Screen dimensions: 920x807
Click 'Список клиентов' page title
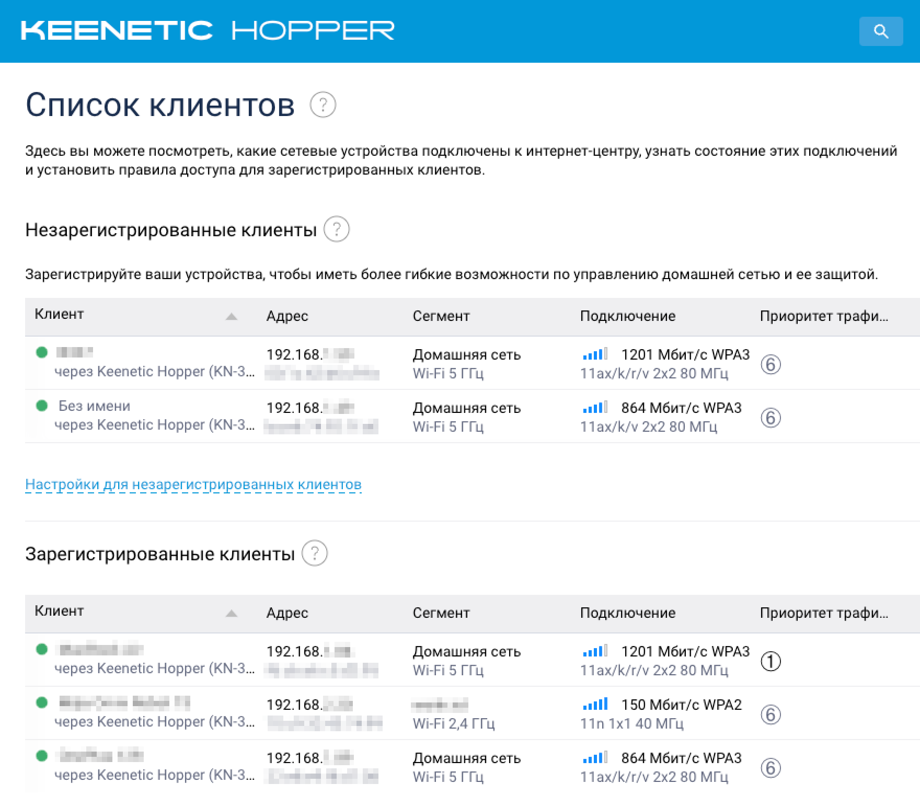(x=160, y=105)
